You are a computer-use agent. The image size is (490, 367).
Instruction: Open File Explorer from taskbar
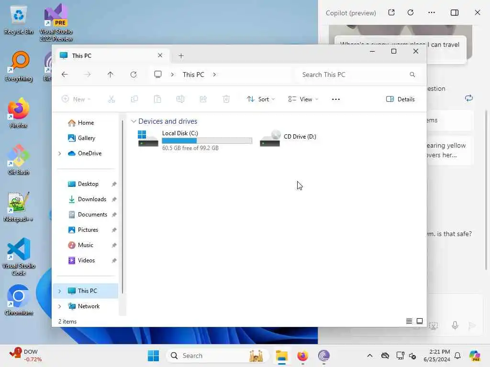(281, 356)
